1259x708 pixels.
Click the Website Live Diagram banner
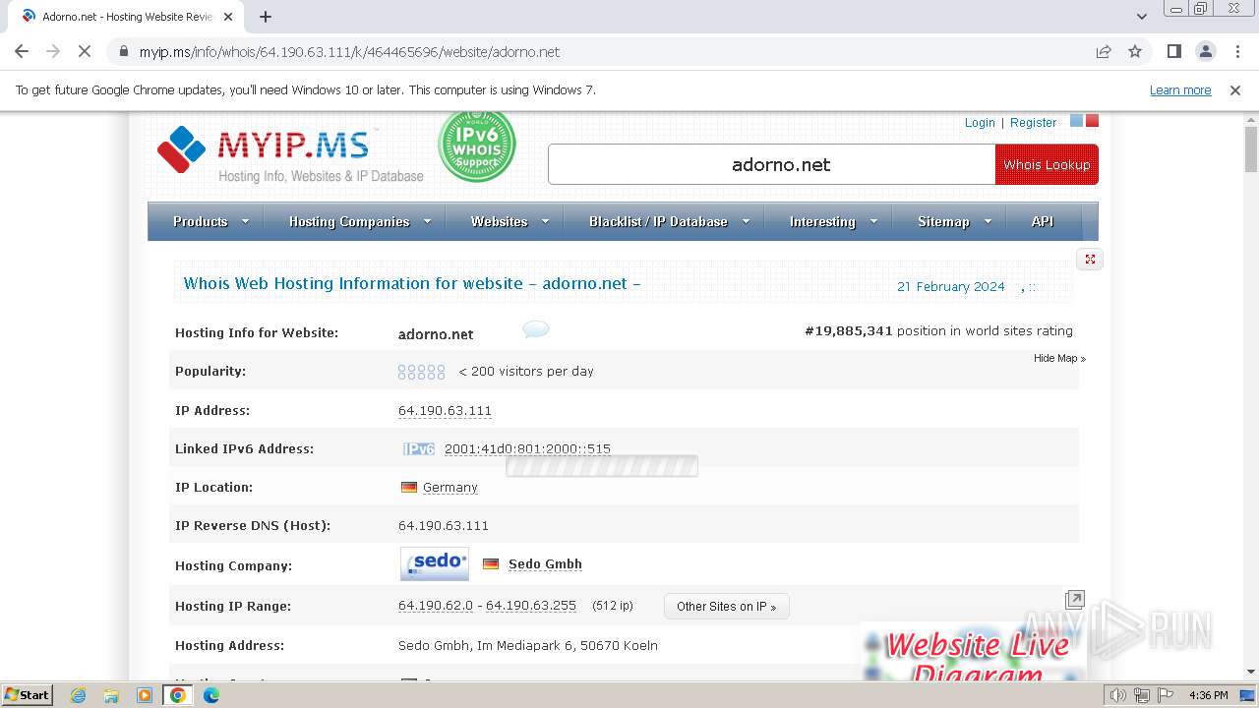[974, 652]
